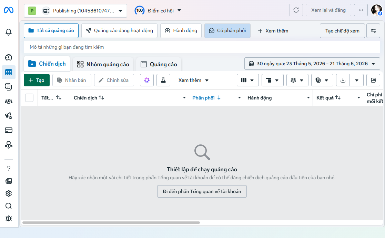Click the horizontal scrollbar under the table

coord(111,222)
